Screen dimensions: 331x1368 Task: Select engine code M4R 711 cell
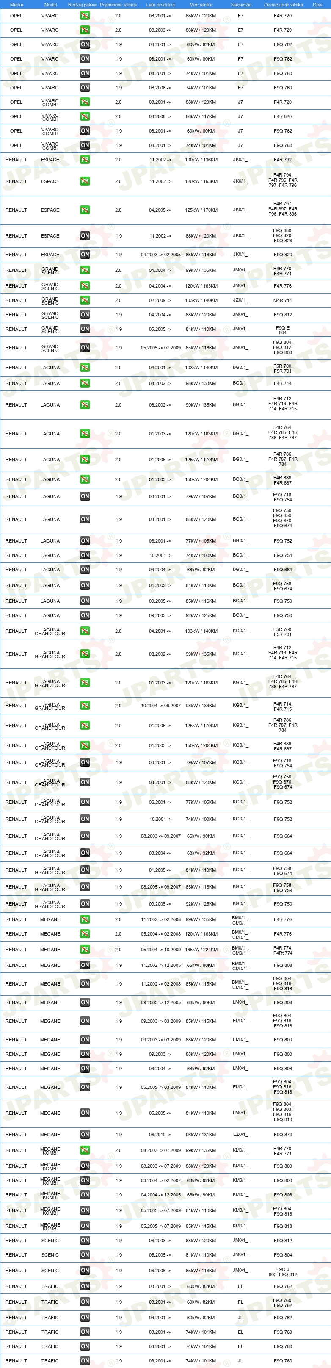(x=283, y=300)
